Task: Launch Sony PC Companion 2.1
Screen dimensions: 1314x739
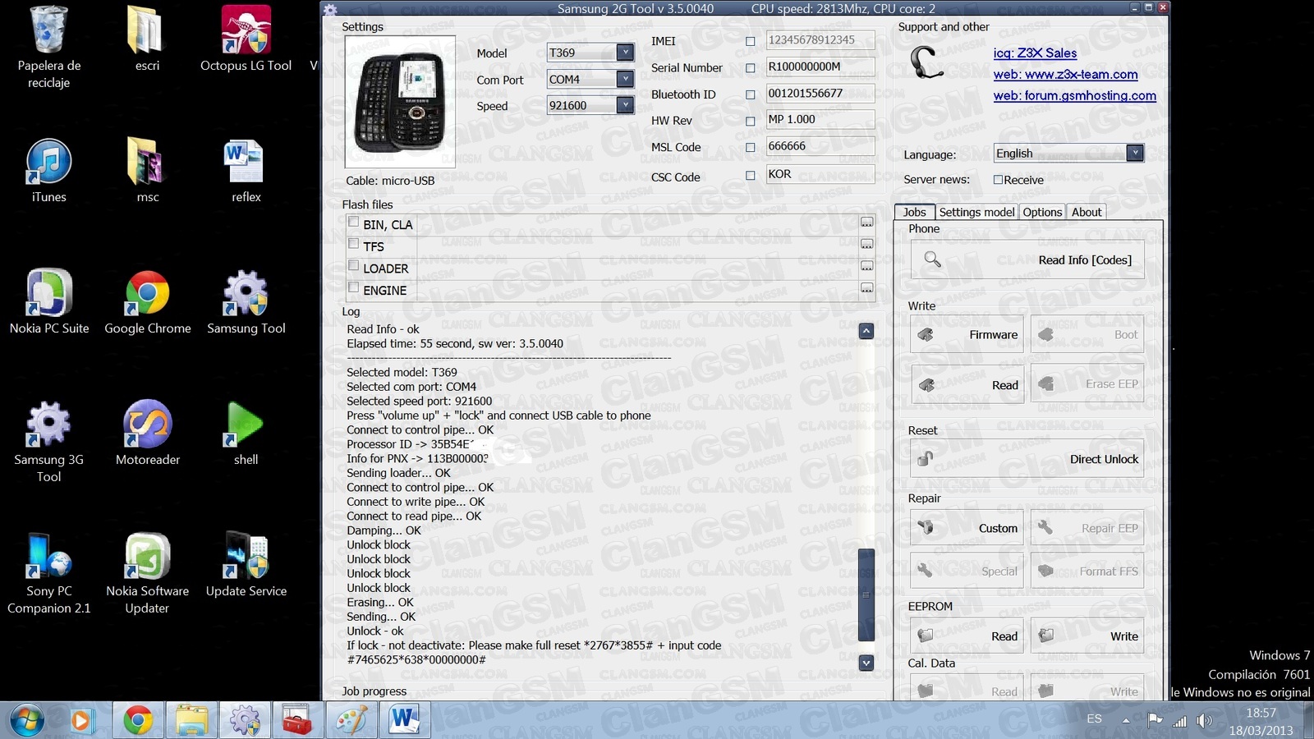Action: click(x=48, y=572)
